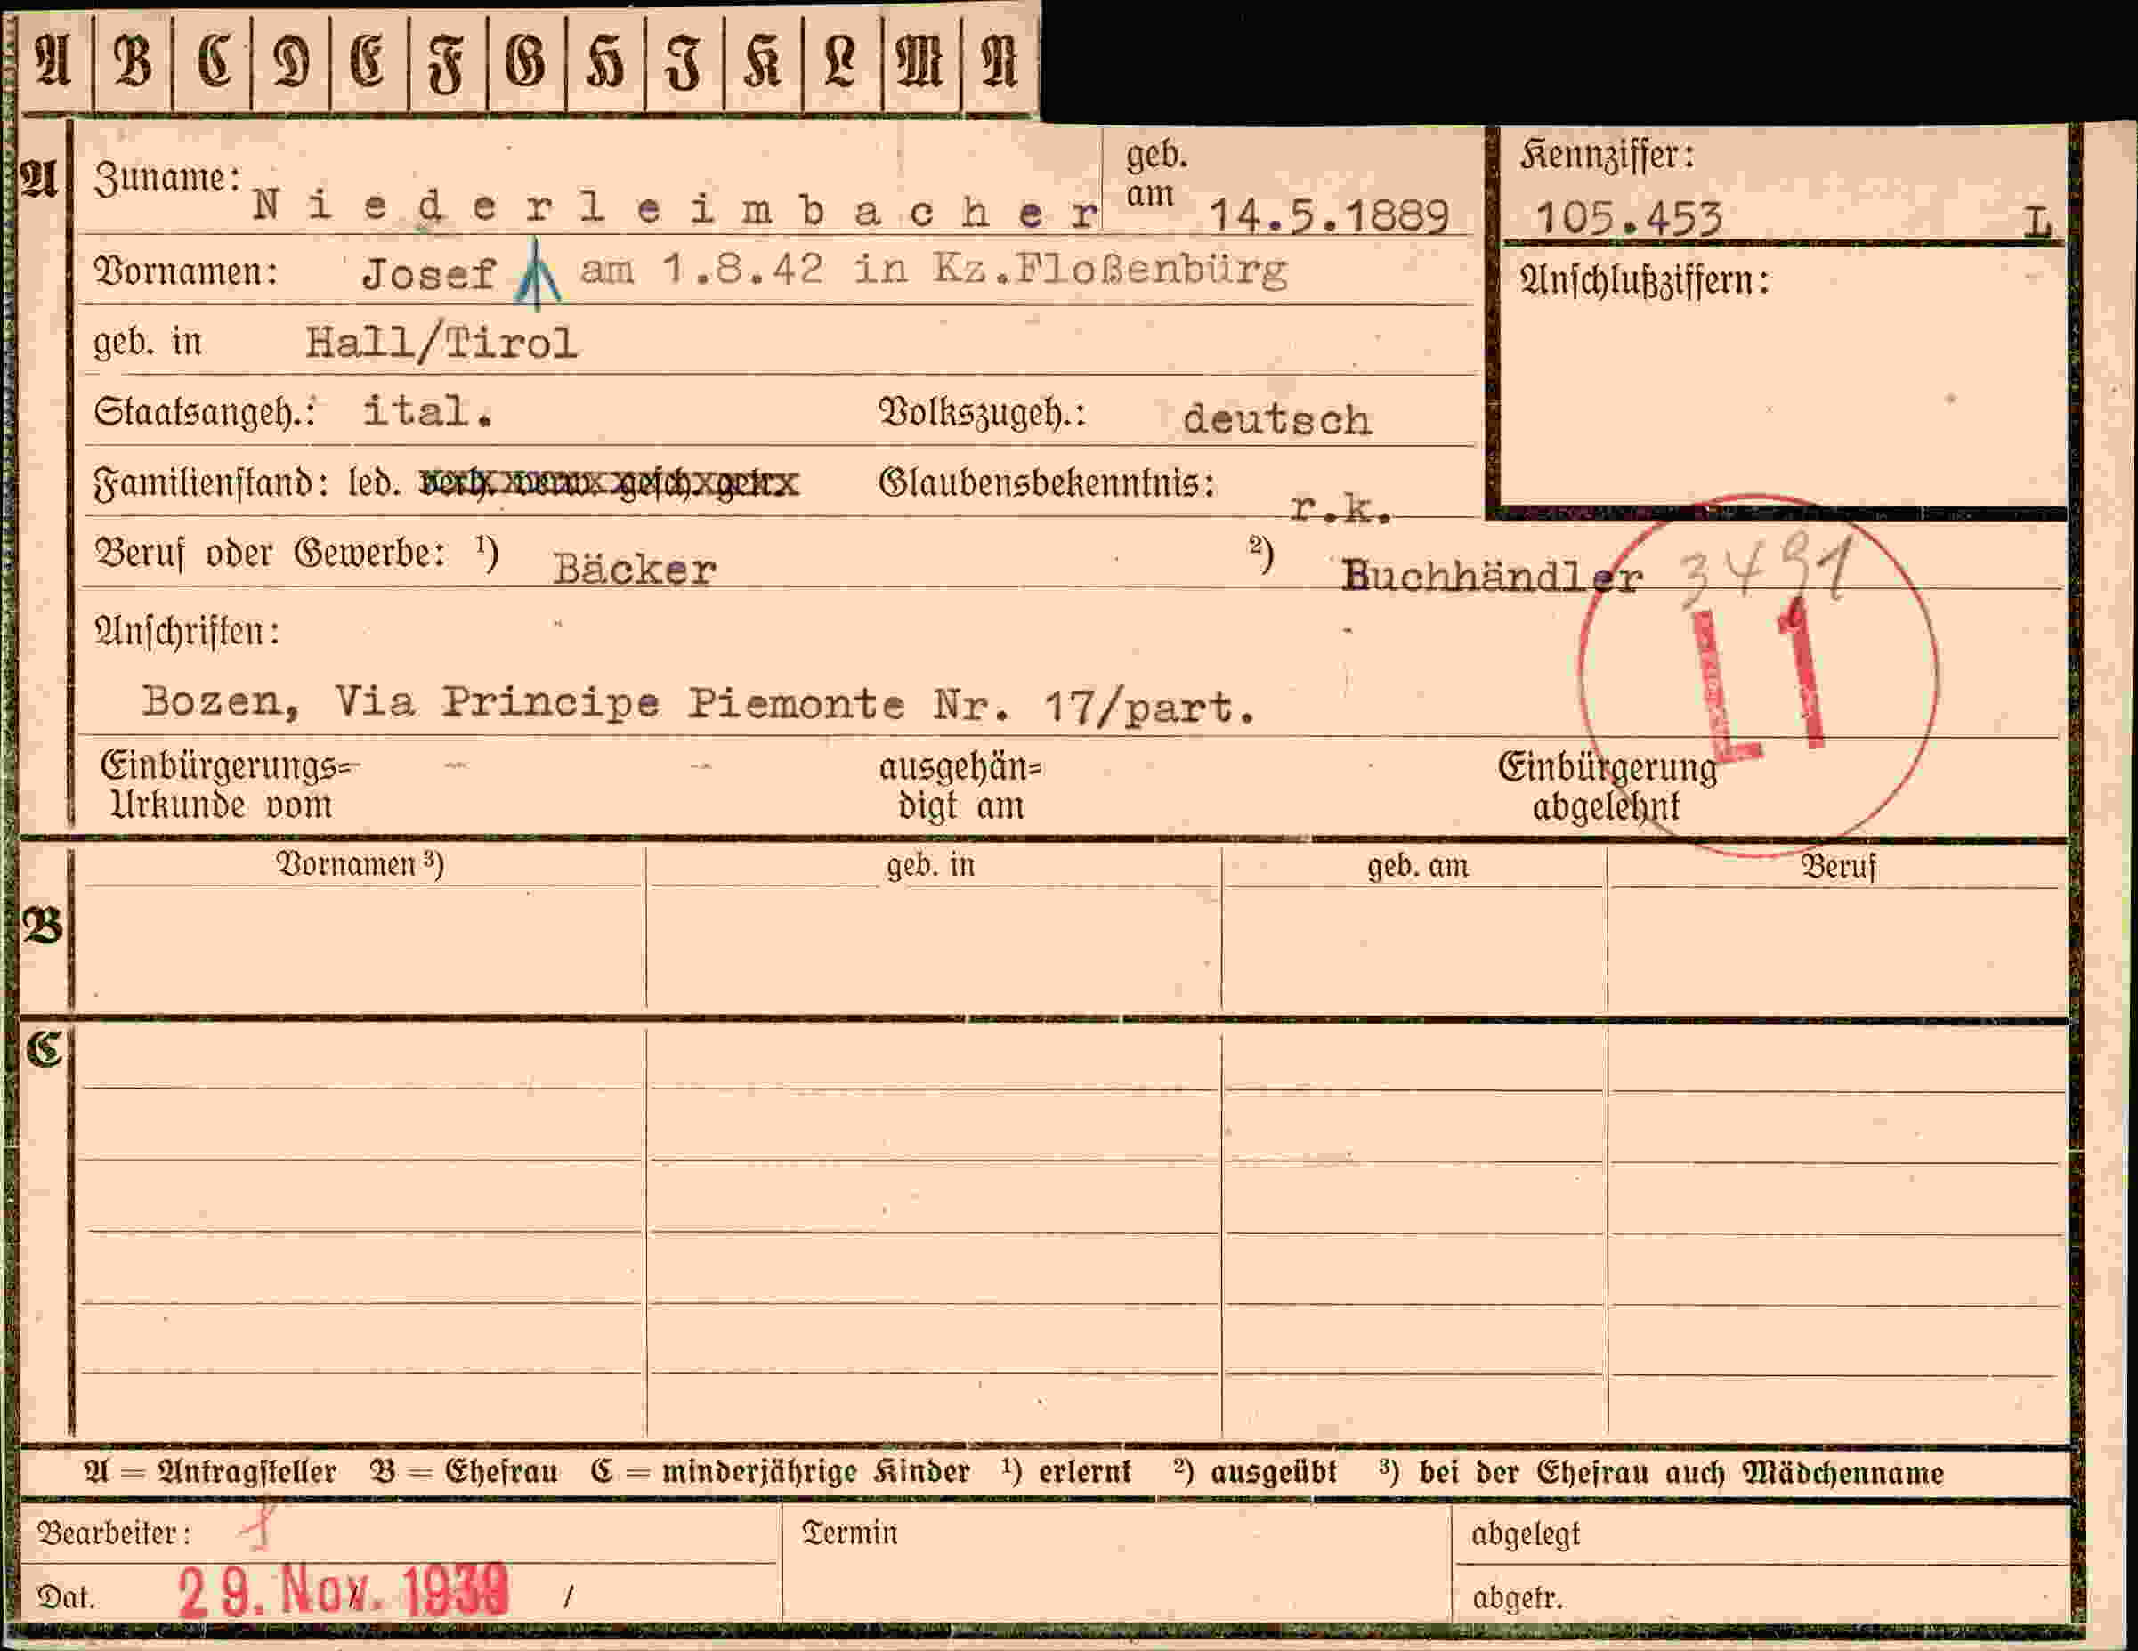Image resolution: width=2138 pixels, height=1651 pixels.
Task: Click the "Vornamen 3)" column header in section B
Action: [x=360, y=864]
